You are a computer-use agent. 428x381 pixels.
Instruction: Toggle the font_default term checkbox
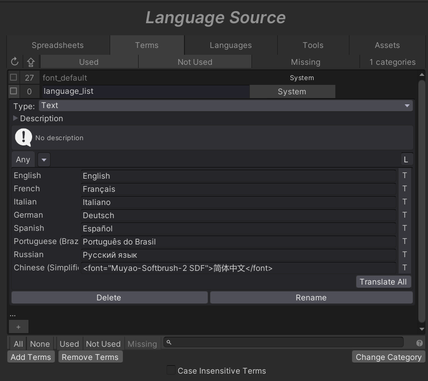(14, 77)
